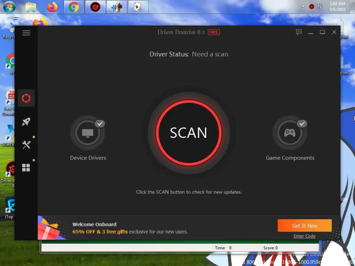Open the taskbar clock showing 1:02 AM
355x266 pixels.
point(337,7)
